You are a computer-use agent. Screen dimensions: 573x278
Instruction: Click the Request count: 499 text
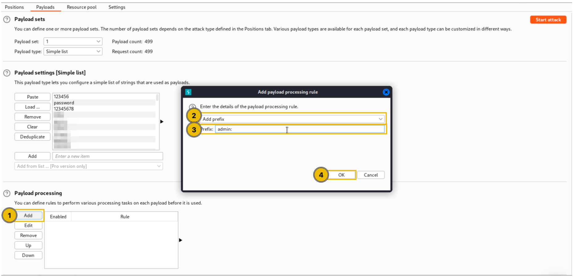click(x=132, y=52)
